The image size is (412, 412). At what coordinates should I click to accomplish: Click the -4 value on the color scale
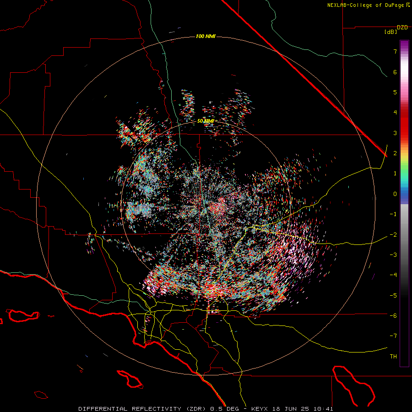393,275
